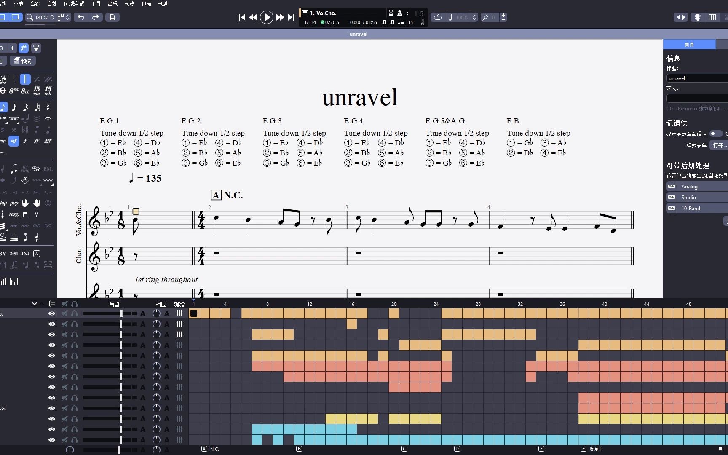Viewport: 728px width, 455px height.
Task: Solo the first track with headphones icon
Action: (75, 313)
